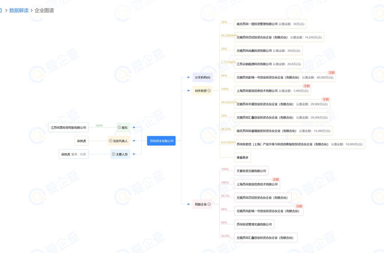Collapse the 对外投资 node circle toggle
The height and width of the screenshot is (253, 384).
pyautogui.click(x=209, y=91)
